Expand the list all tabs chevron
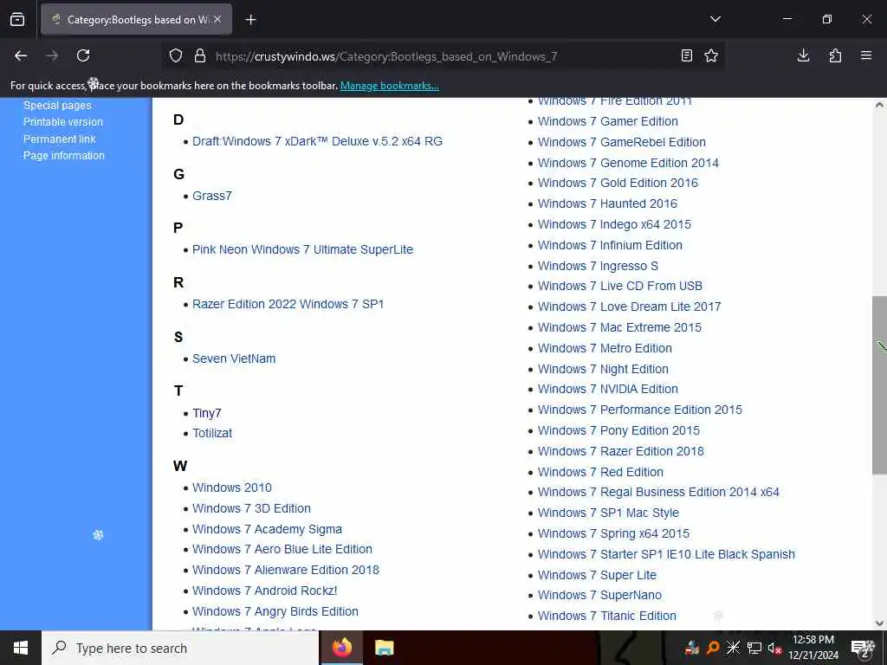 tap(715, 19)
